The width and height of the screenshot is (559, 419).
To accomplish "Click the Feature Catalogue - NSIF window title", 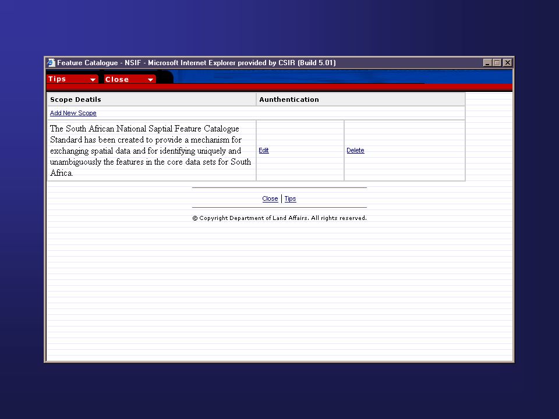I will pyautogui.click(x=196, y=63).
